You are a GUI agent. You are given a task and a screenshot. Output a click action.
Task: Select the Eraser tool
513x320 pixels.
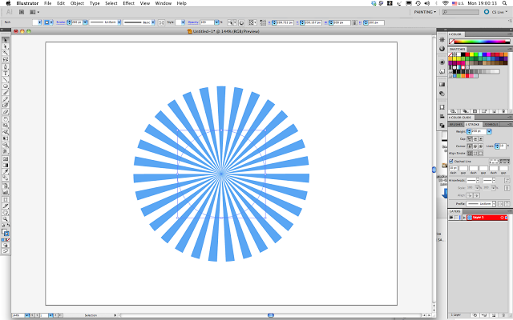(5, 112)
